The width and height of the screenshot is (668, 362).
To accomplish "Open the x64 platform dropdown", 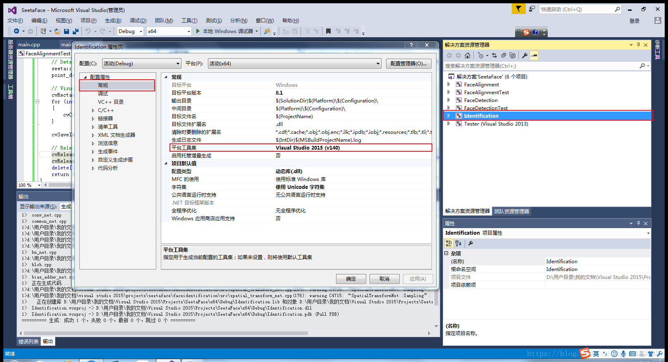I will [x=169, y=31].
